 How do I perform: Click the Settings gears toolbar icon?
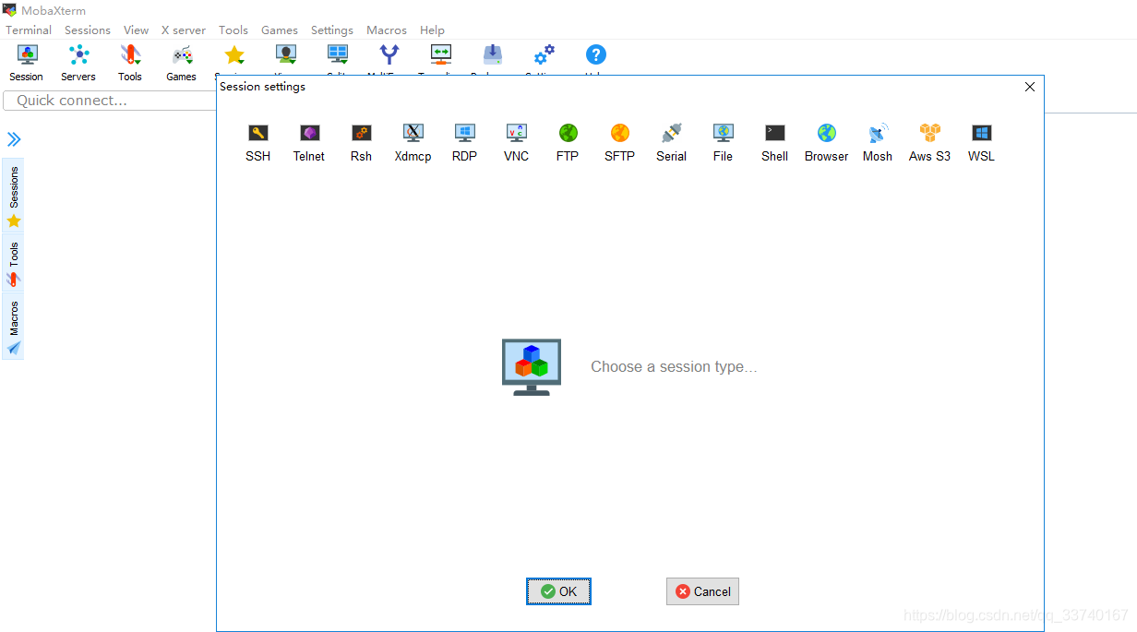click(545, 57)
